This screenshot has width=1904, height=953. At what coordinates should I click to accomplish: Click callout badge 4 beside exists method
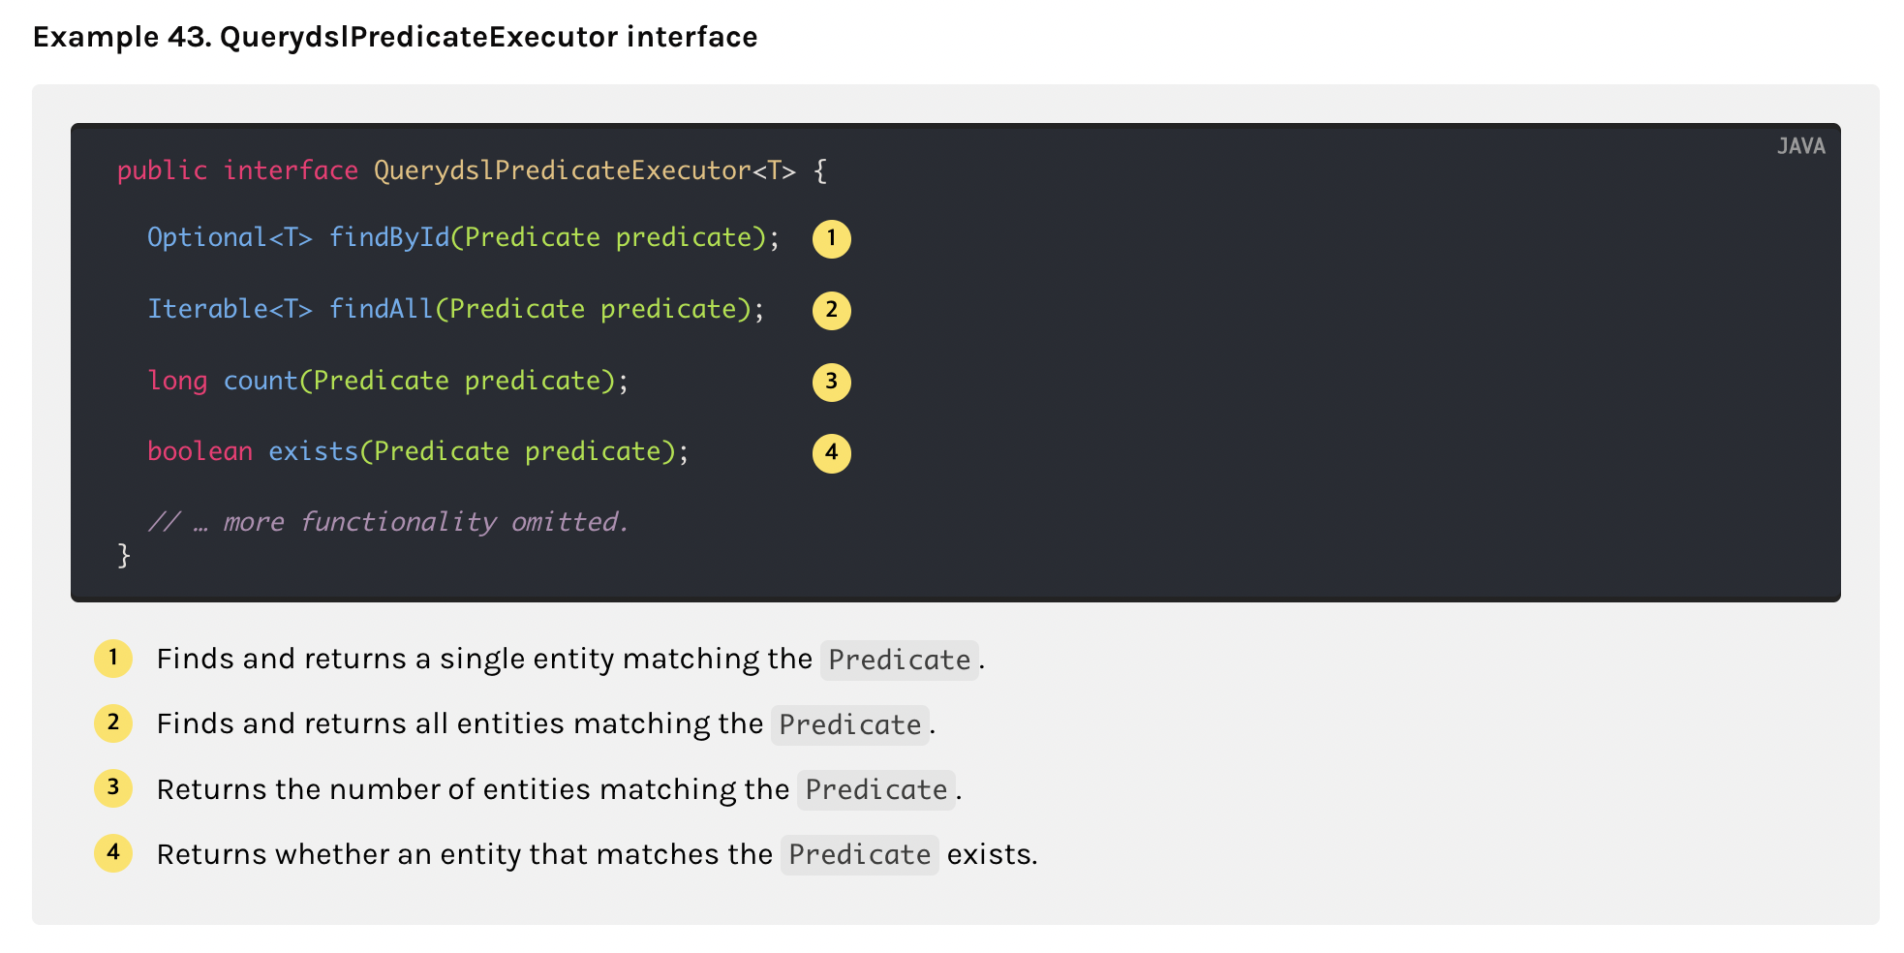click(x=831, y=452)
